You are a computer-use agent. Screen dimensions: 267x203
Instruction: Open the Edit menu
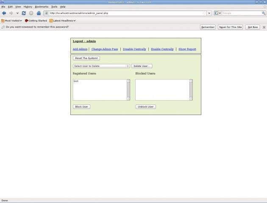pos(10,7)
